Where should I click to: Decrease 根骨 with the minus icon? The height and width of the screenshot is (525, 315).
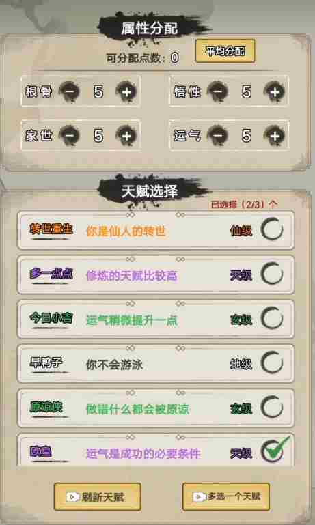[70, 91]
